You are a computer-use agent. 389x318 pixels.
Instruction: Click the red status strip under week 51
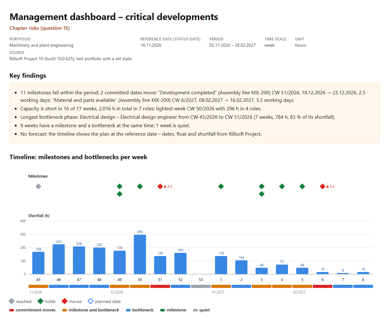pyautogui.click(x=160, y=286)
